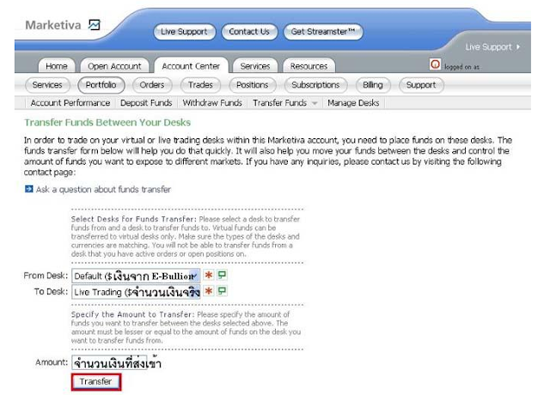Viewport: 550px width, 395px height.
Task: Click the Live Support link on the right
Action: click(x=488, y=47)
